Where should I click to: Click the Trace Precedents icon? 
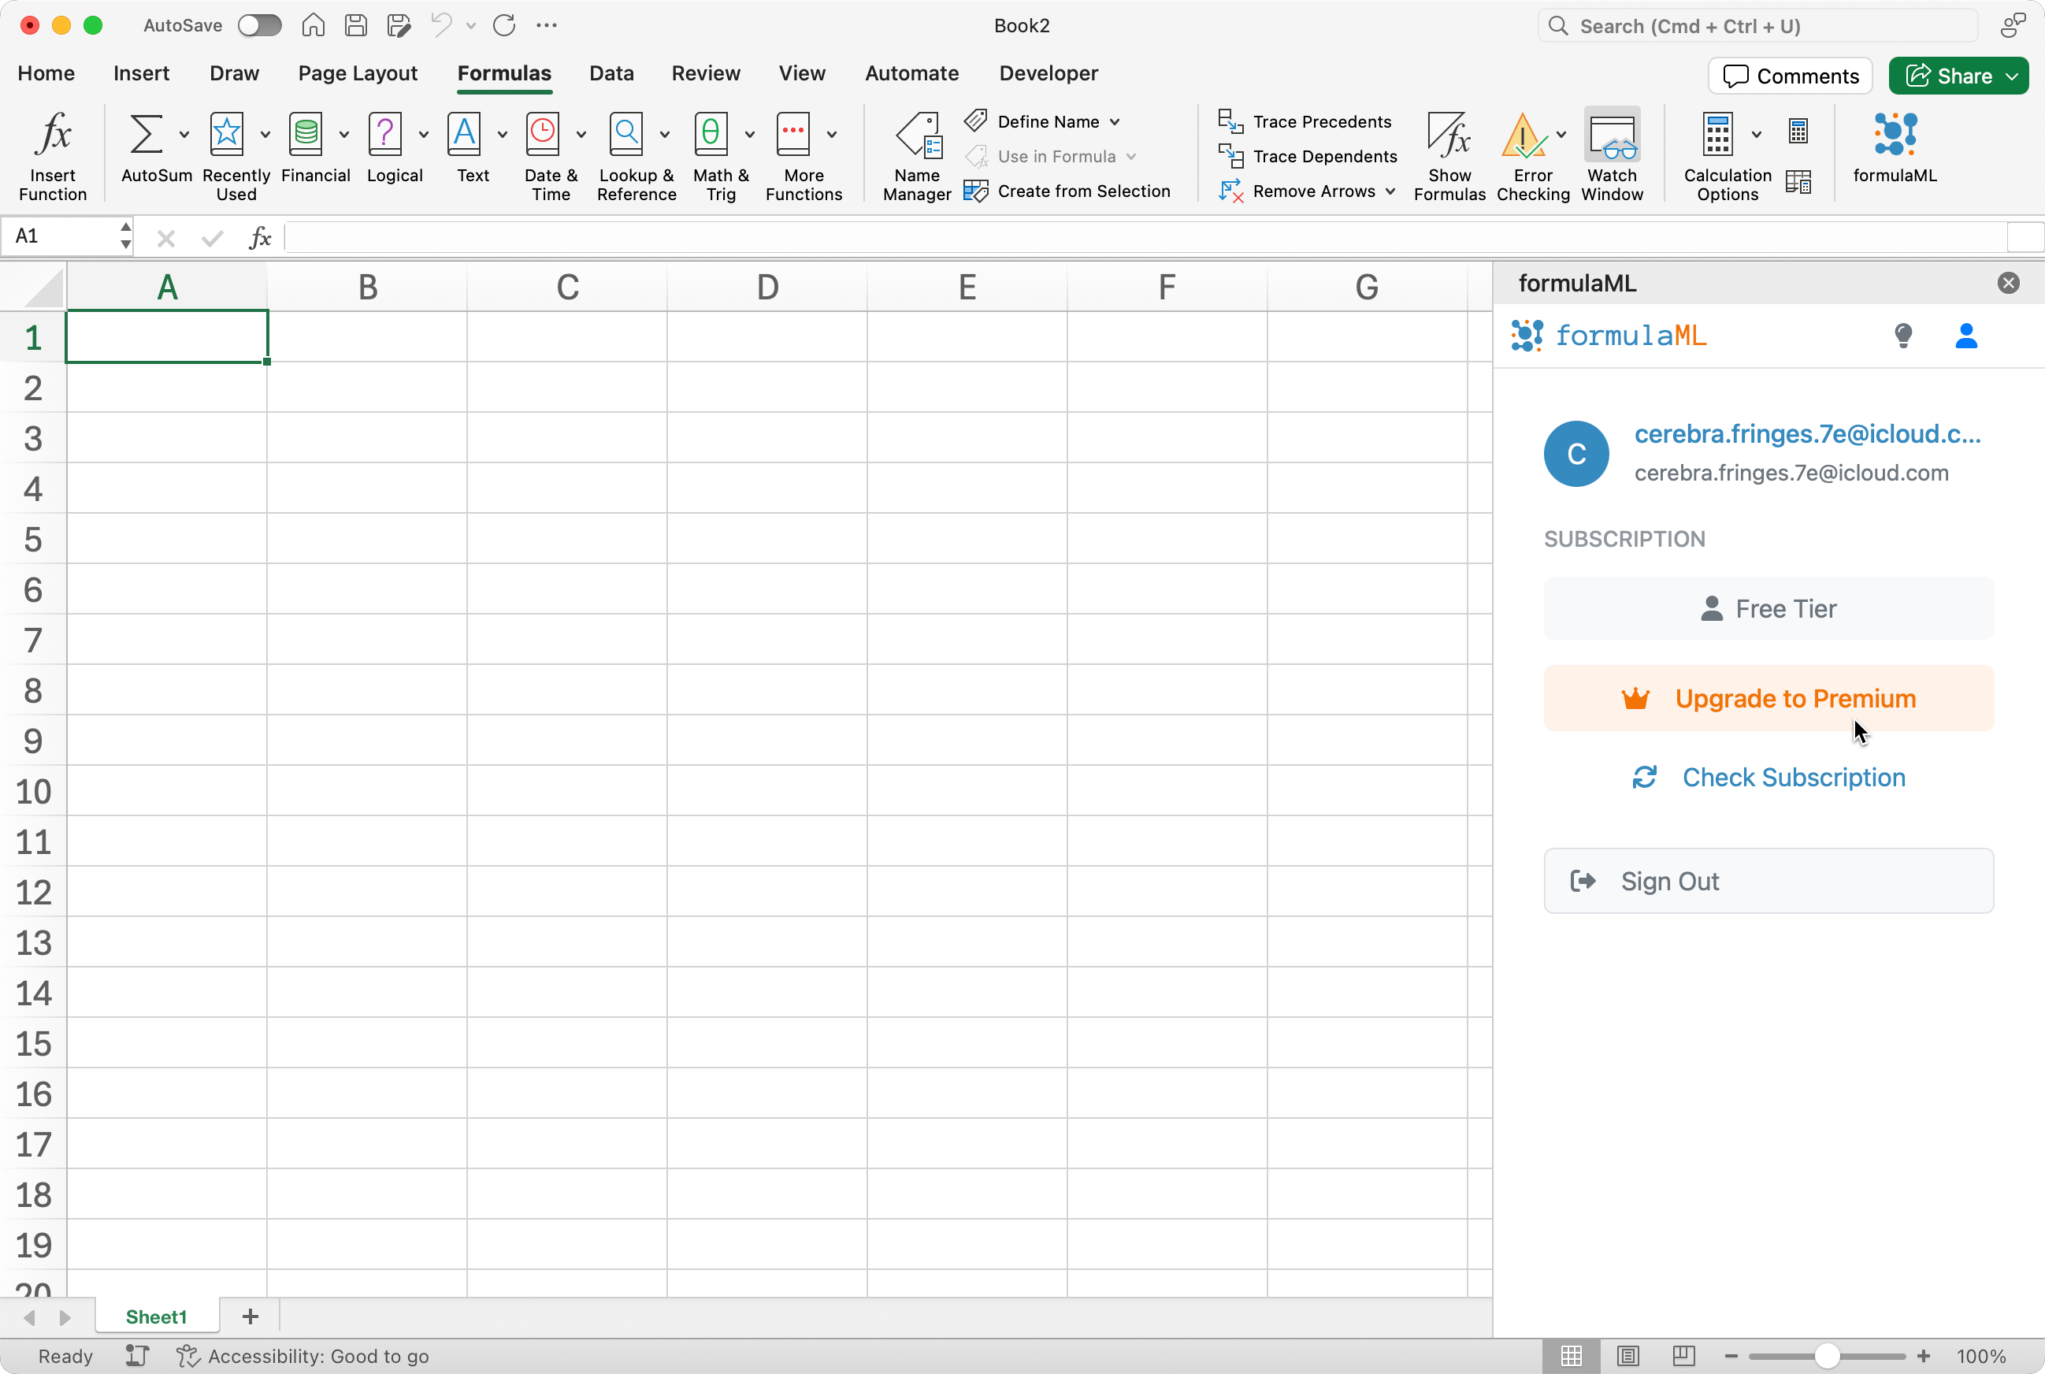pos(1230,121)
